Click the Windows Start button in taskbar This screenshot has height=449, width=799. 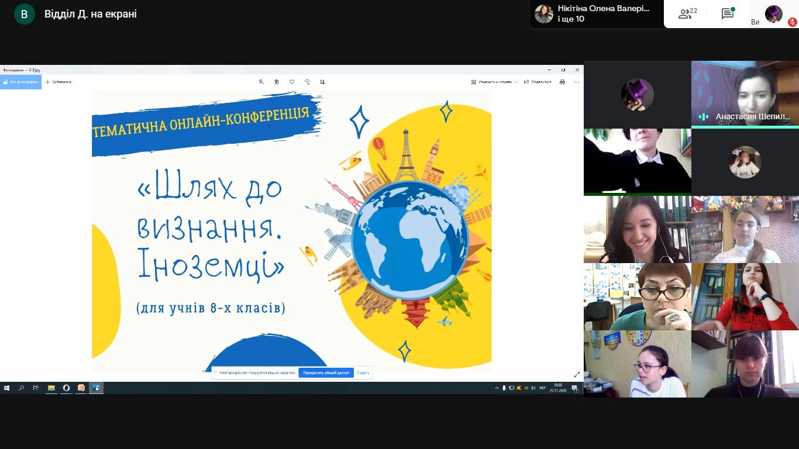[x=7, y=388]
